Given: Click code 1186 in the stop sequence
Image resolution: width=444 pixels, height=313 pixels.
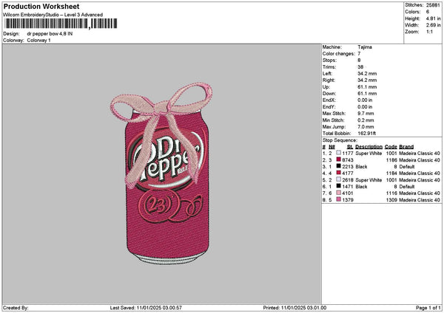Looking at the screenshot, I should pos(391,160).
